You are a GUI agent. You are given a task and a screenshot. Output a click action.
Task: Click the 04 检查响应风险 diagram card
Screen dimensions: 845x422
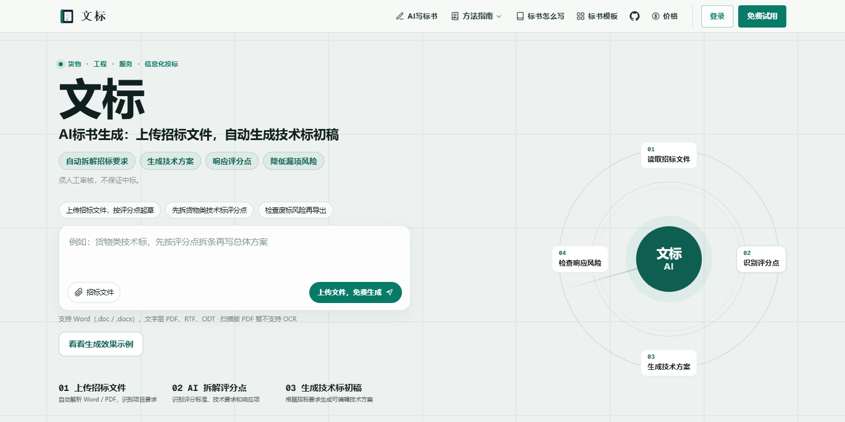point(580,258)
